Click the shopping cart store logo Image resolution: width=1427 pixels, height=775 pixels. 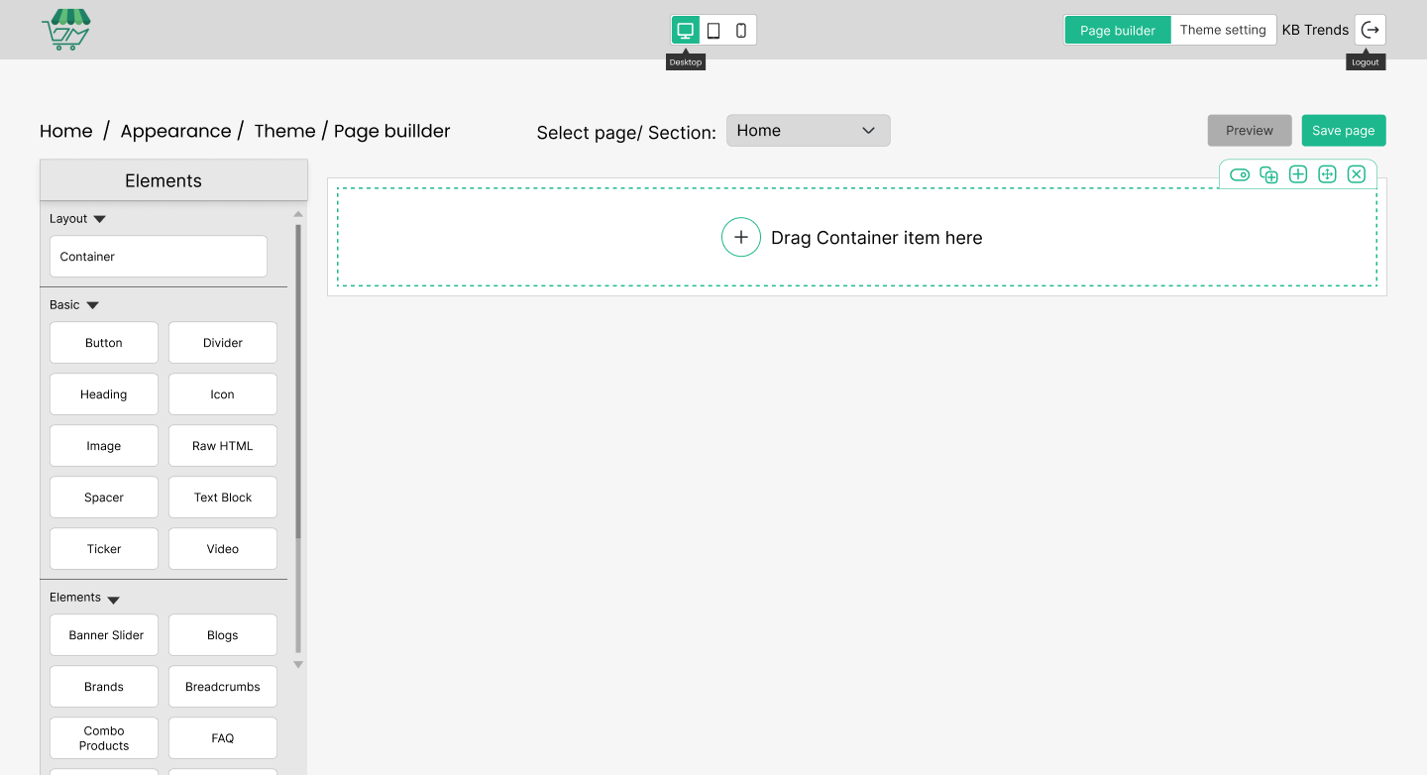(x=65, y=30)
